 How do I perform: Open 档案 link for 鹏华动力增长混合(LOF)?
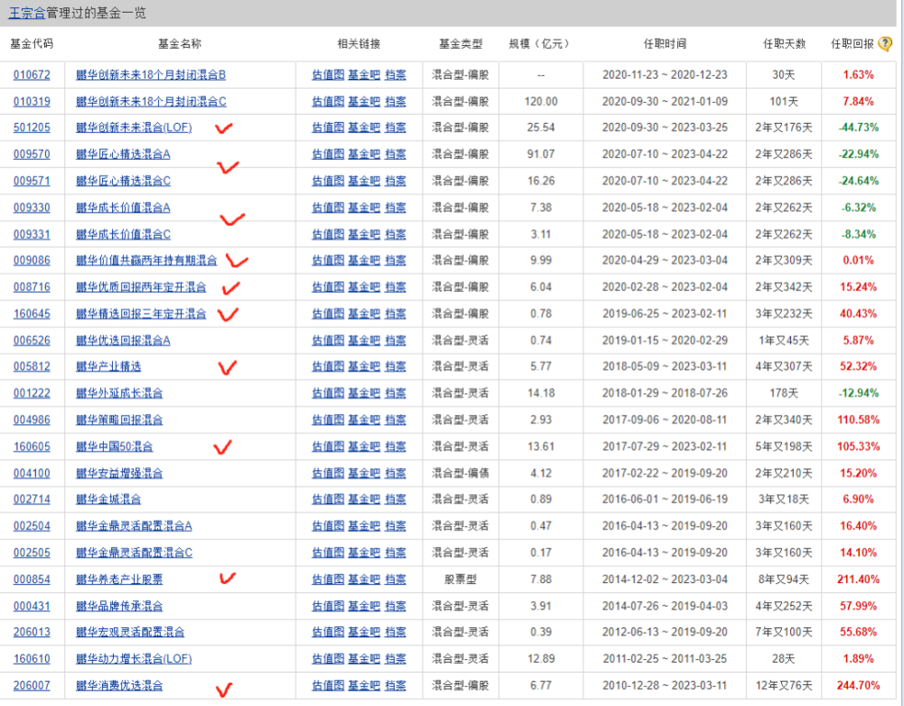pos(396,659)
